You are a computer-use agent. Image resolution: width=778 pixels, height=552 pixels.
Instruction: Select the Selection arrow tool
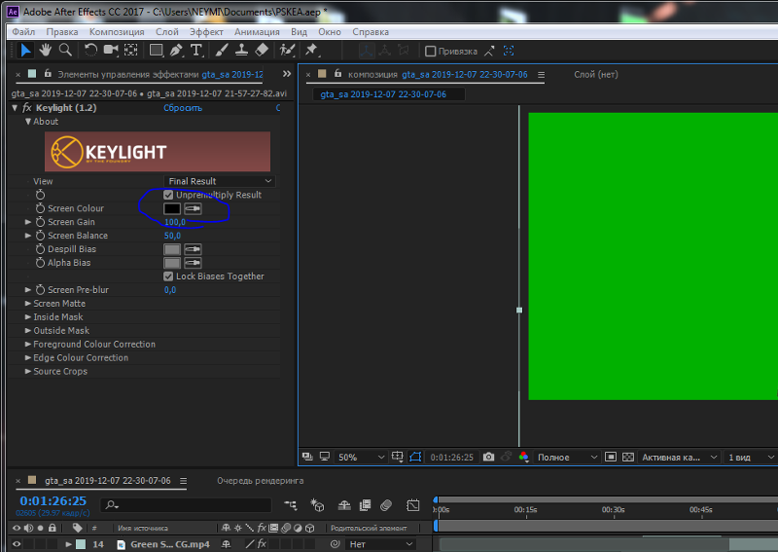[25, 51]
